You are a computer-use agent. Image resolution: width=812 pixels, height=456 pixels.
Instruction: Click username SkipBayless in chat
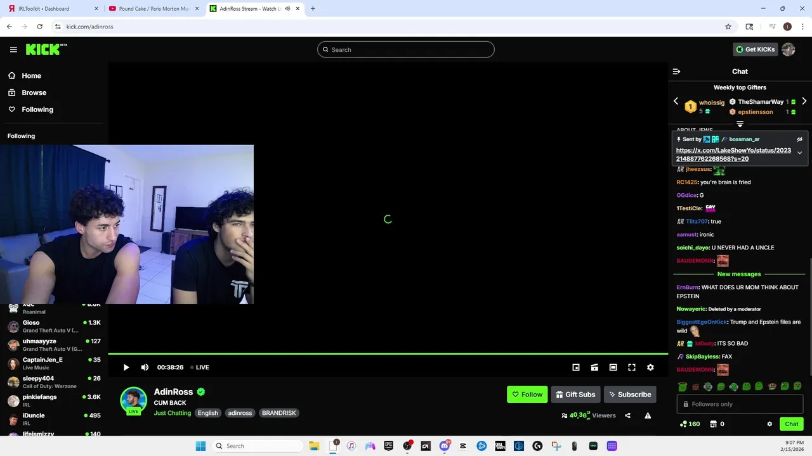point(702,357)
